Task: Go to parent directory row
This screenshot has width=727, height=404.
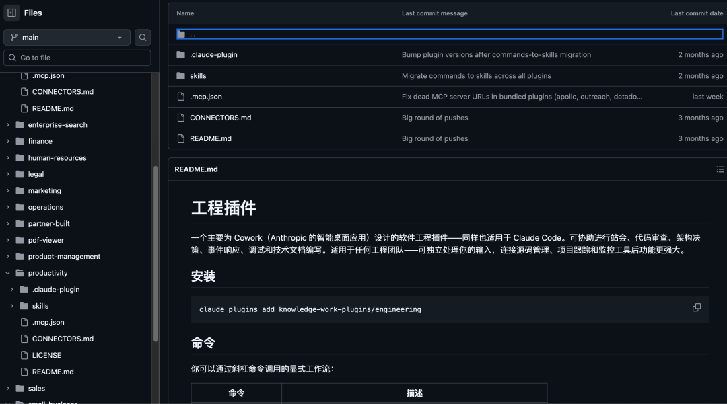Action: click(x=449, y=34)
